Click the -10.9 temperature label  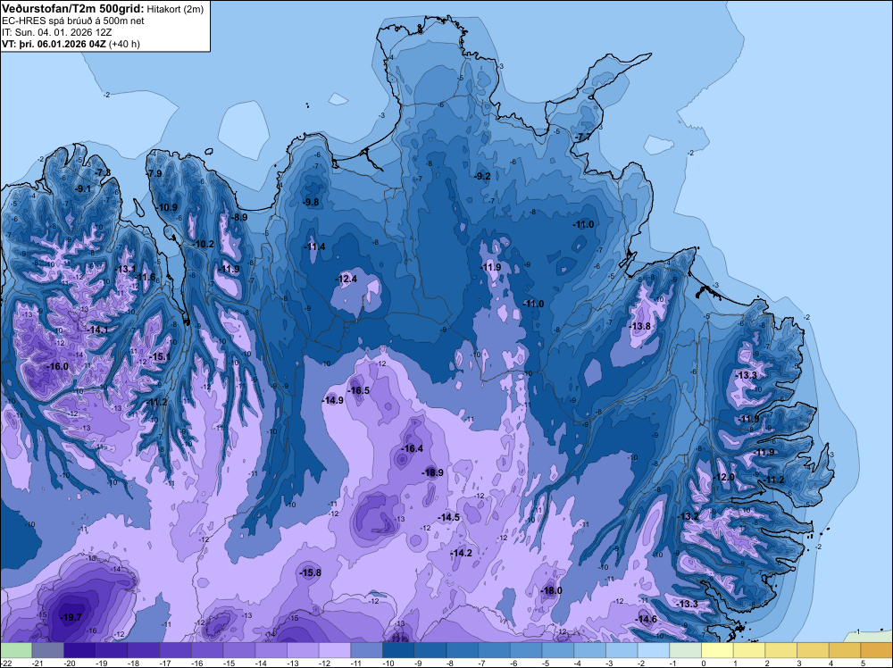click(166, 208)
